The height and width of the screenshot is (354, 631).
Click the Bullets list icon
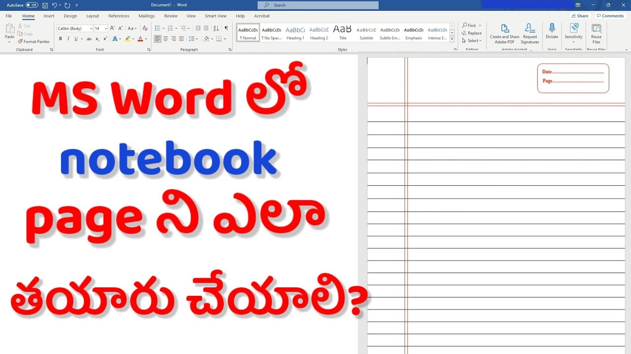pyautogui.click(x=157, y=29)
